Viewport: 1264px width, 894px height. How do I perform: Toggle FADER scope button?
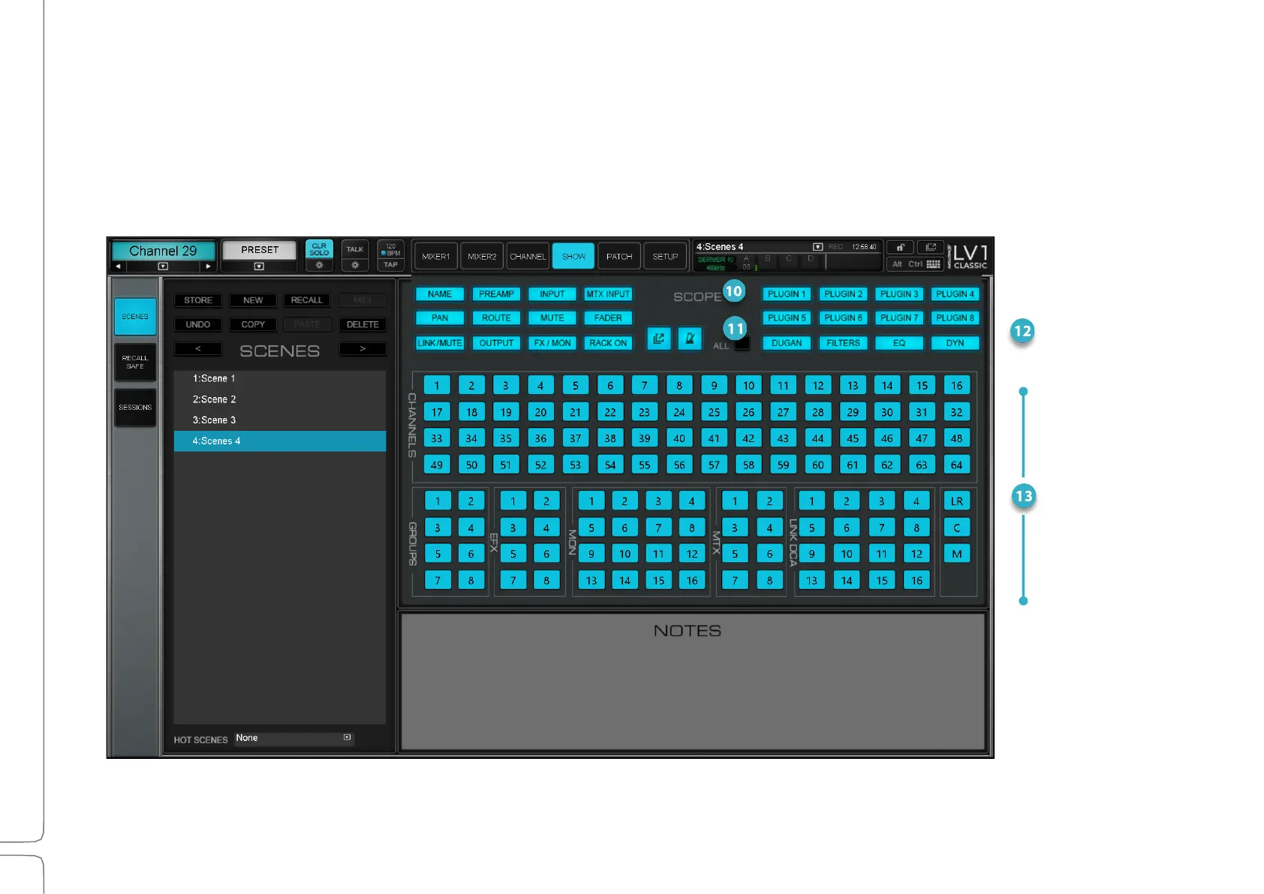pos(608,318)
